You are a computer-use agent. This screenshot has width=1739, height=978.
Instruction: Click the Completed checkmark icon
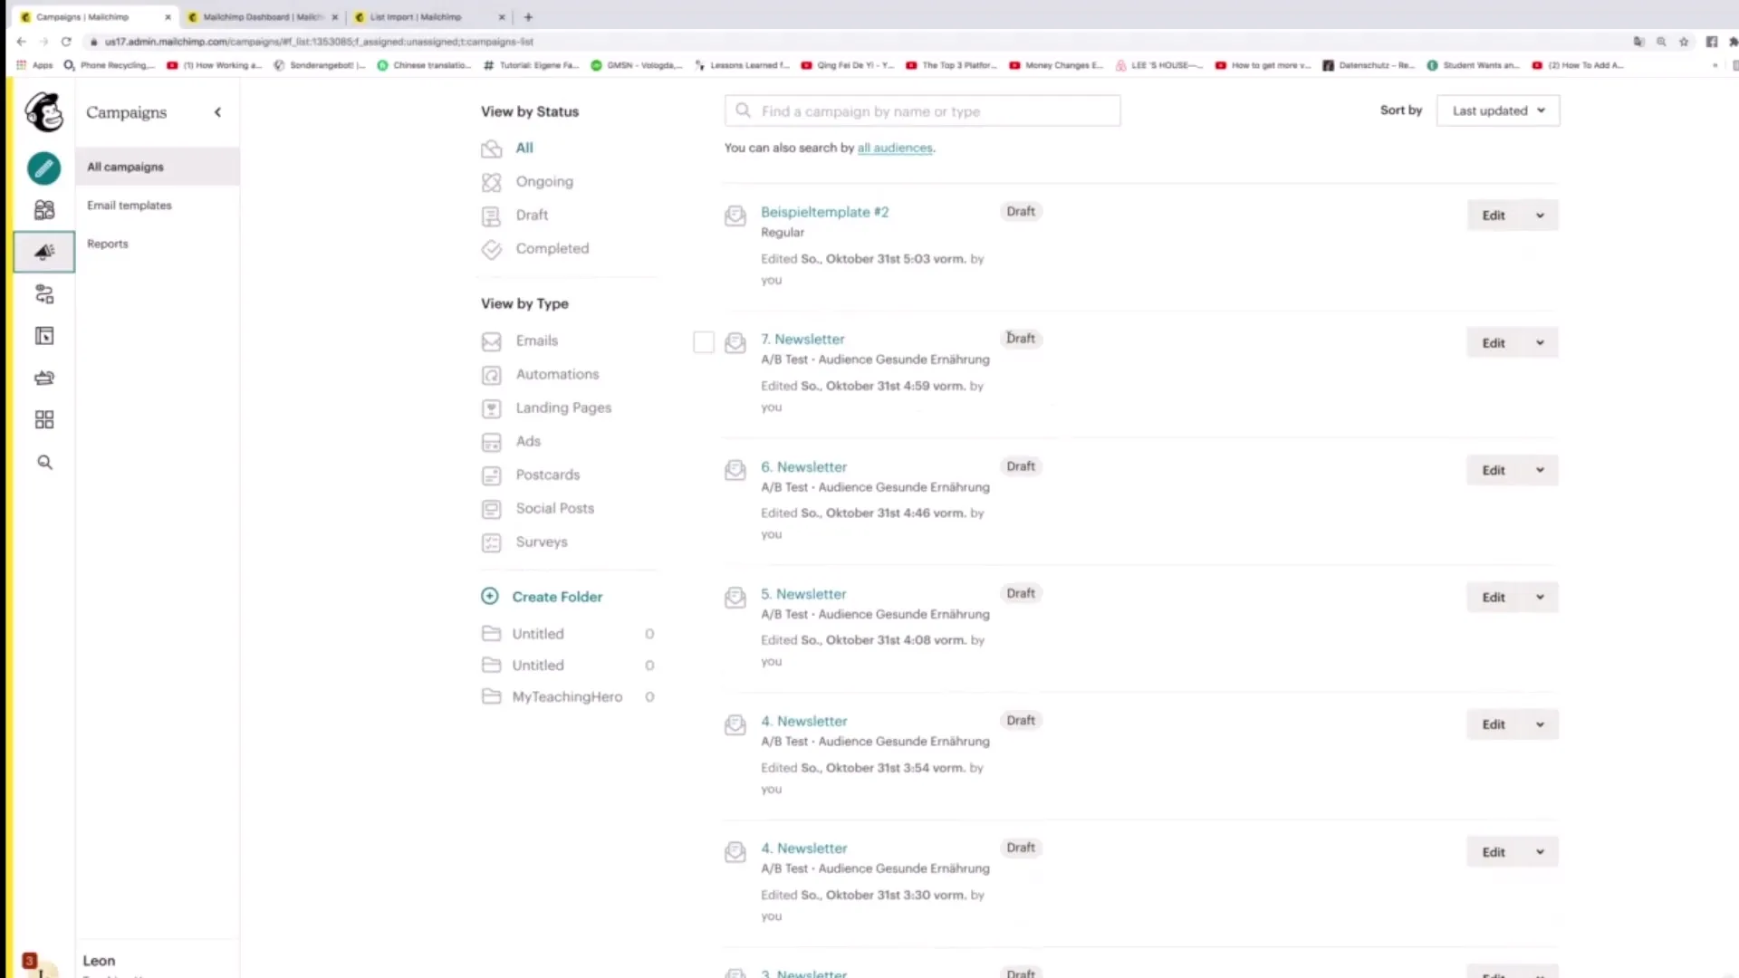tap(491, 249)
